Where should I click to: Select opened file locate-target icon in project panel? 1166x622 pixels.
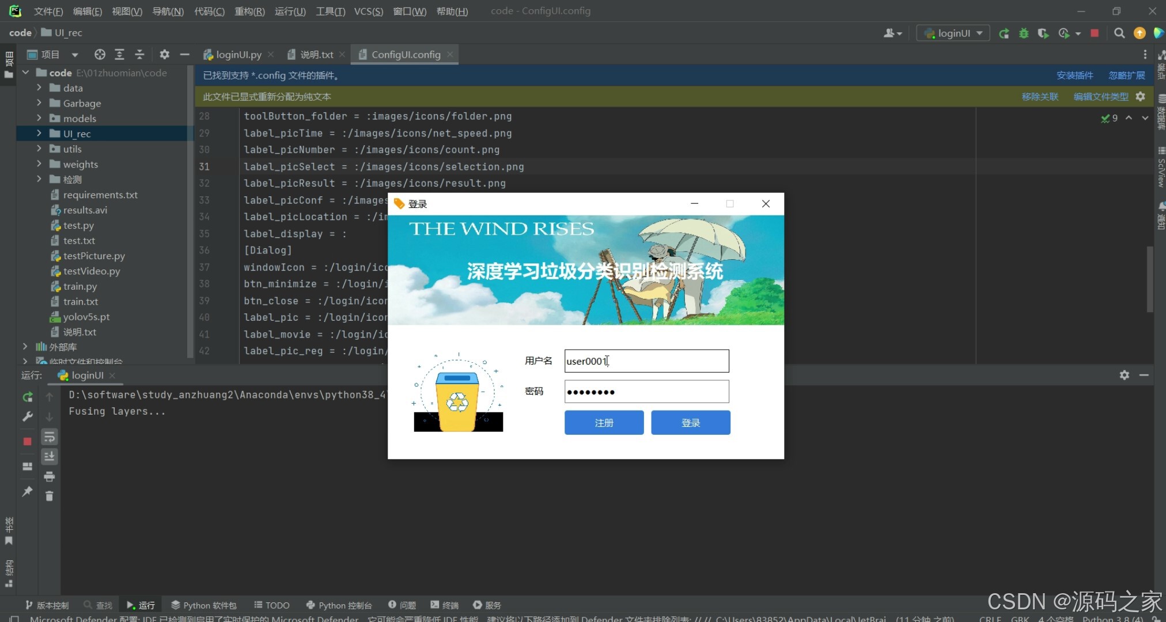[x=100, y=54]
